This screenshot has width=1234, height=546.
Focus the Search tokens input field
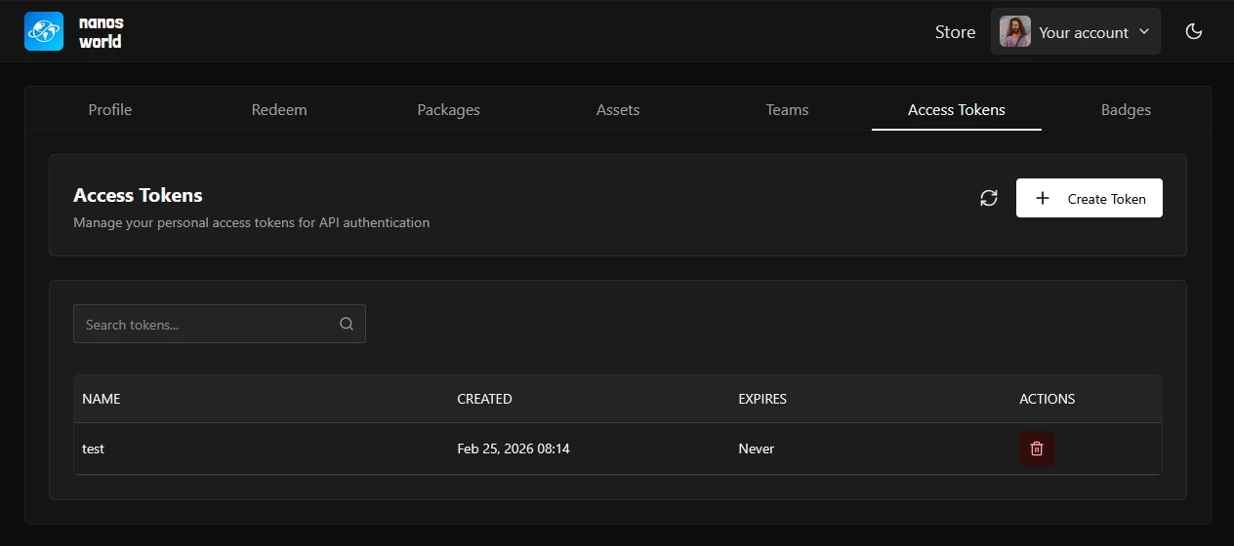[207, 325]
